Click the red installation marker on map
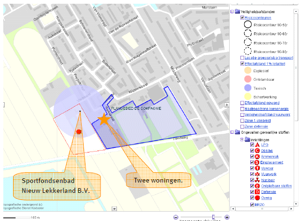Viewport: 301px width, 221px height. coord(79,131)
